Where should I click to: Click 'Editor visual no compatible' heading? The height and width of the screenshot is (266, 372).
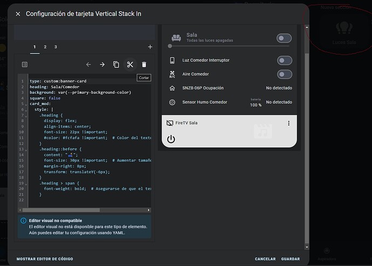56,221
